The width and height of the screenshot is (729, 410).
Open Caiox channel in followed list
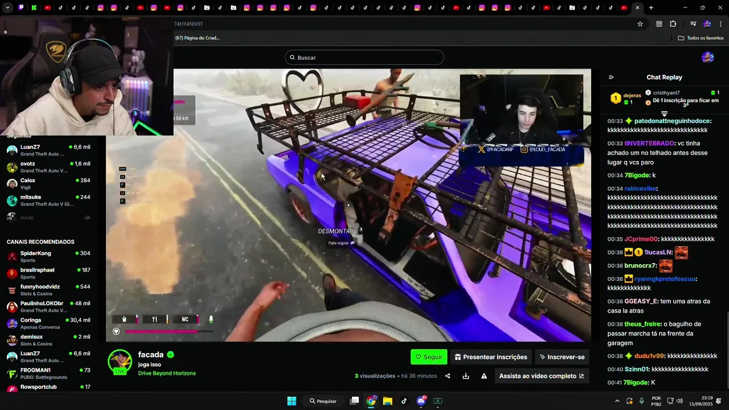[x=48, y=183]
